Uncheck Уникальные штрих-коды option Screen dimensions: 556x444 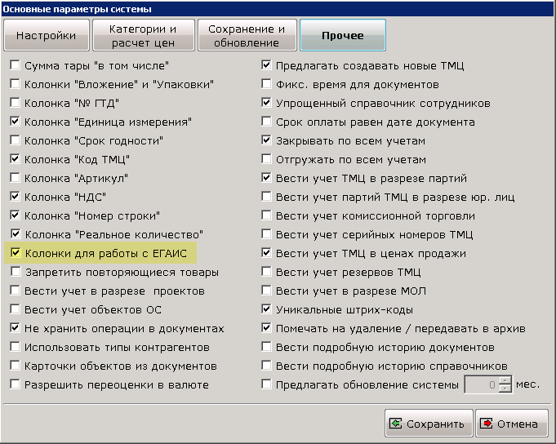(266, 309)
